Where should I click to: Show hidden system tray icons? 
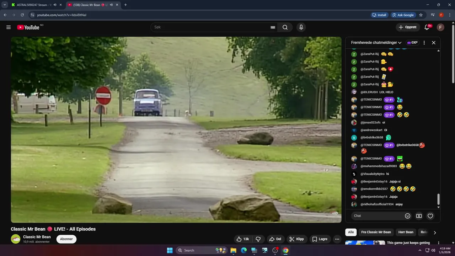(420, 250)
